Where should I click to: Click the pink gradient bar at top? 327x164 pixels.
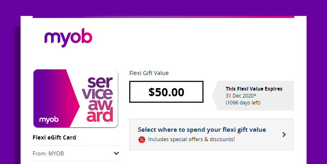(163, 17)
